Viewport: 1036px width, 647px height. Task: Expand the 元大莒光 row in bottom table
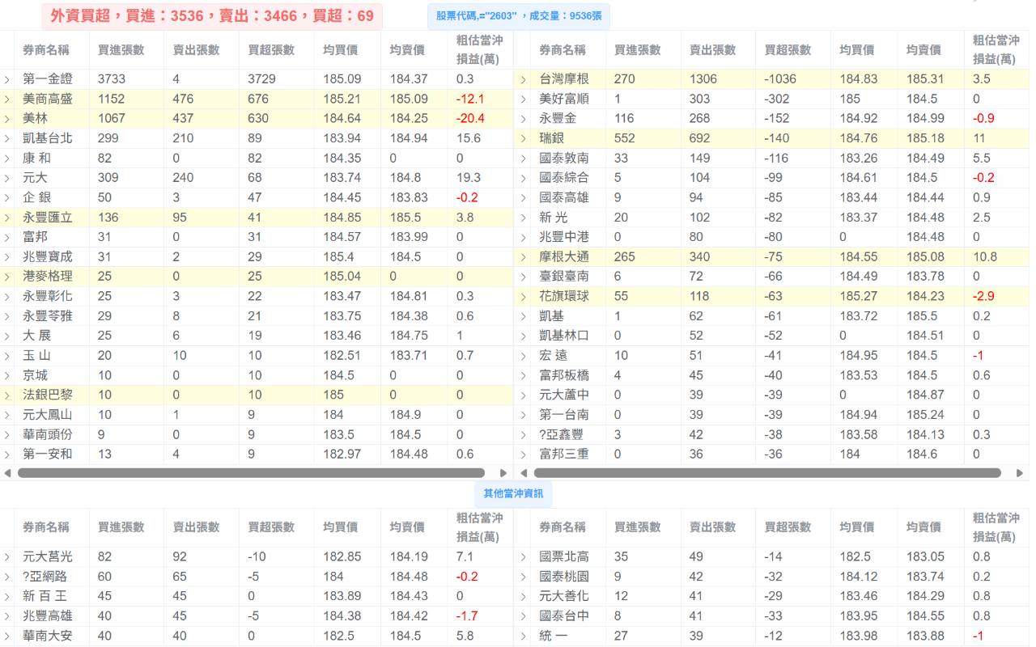[x=6, y=556]
